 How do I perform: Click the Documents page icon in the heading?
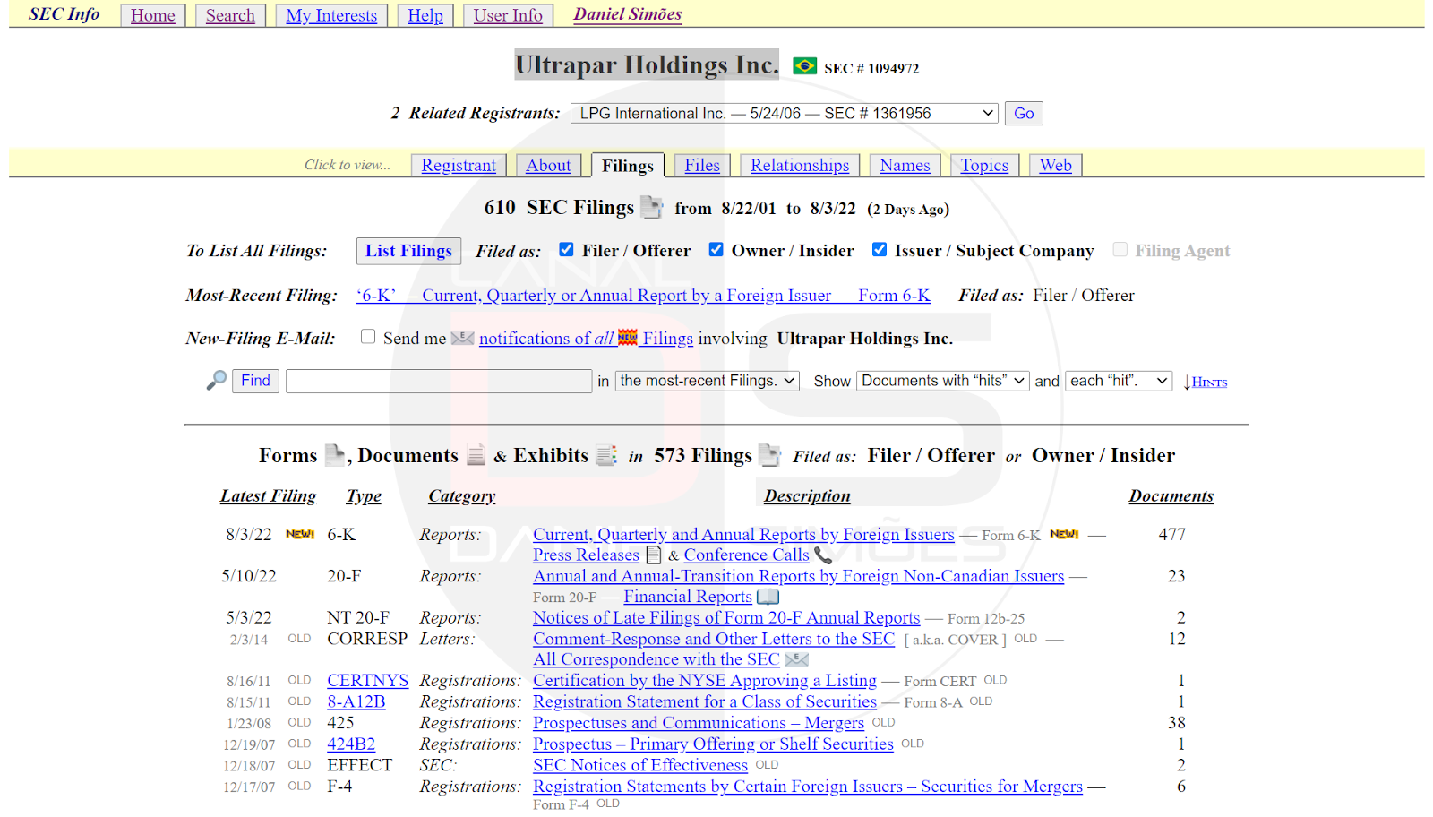coord(476,455)
